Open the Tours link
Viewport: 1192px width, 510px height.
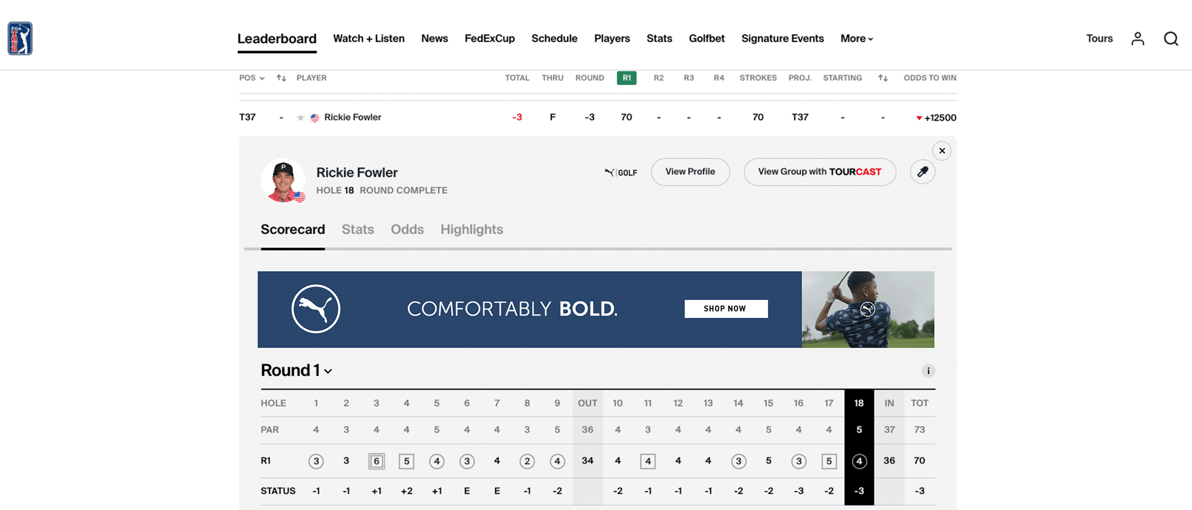(x=1100, y=39)
